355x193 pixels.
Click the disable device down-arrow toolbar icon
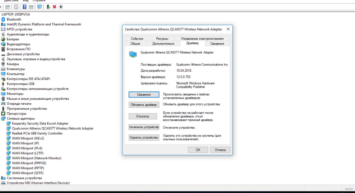61,7
